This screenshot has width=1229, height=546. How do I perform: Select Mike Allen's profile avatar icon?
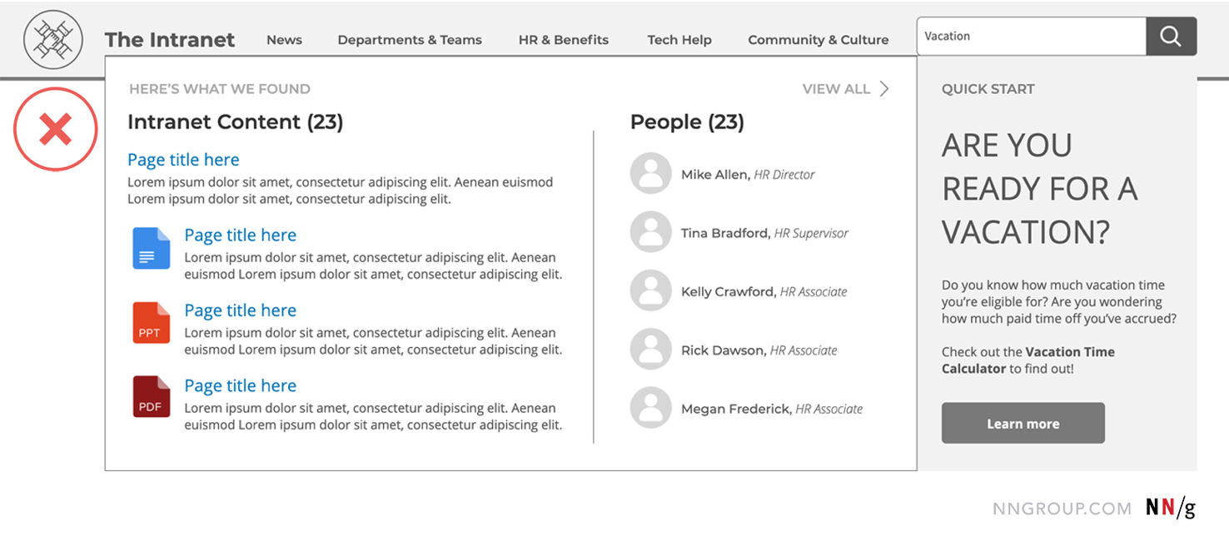(x=650, y=173)
